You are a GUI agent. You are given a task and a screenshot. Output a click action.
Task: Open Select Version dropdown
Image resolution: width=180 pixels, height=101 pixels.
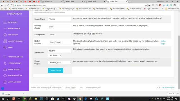59,62
